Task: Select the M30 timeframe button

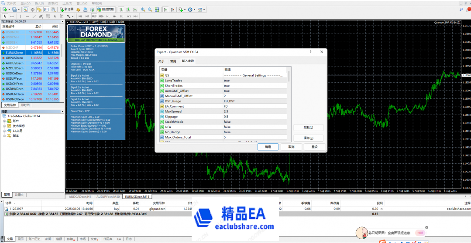Action: click(x=101, y=16)
